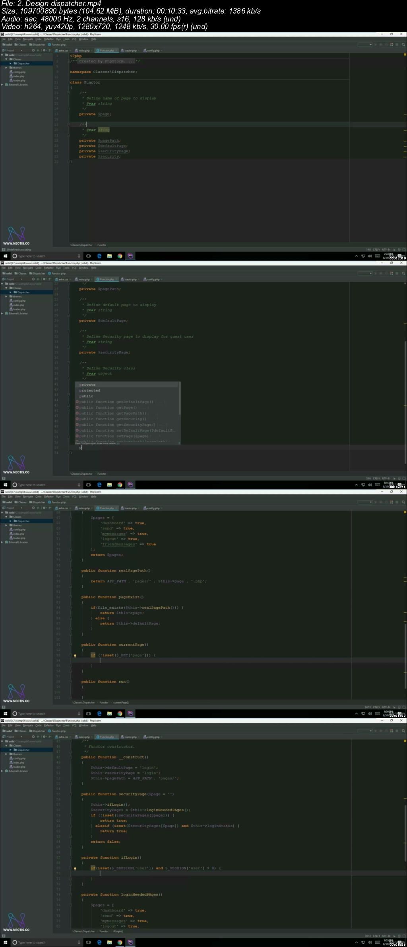Switch to the config.php tab in the 00:06:20 frame
Viewport: 407px width, 947px height.
[153, 508]
